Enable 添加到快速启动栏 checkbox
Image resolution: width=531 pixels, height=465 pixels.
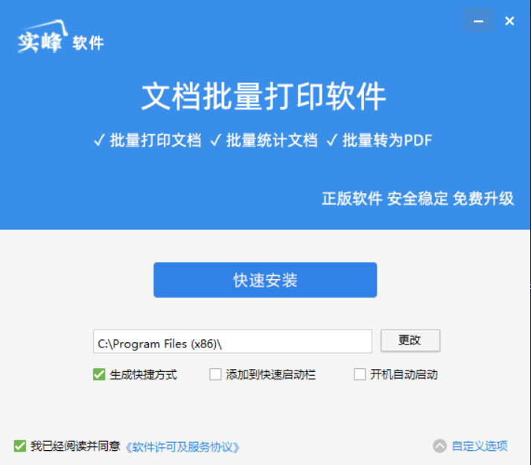[x=215, y=375]
